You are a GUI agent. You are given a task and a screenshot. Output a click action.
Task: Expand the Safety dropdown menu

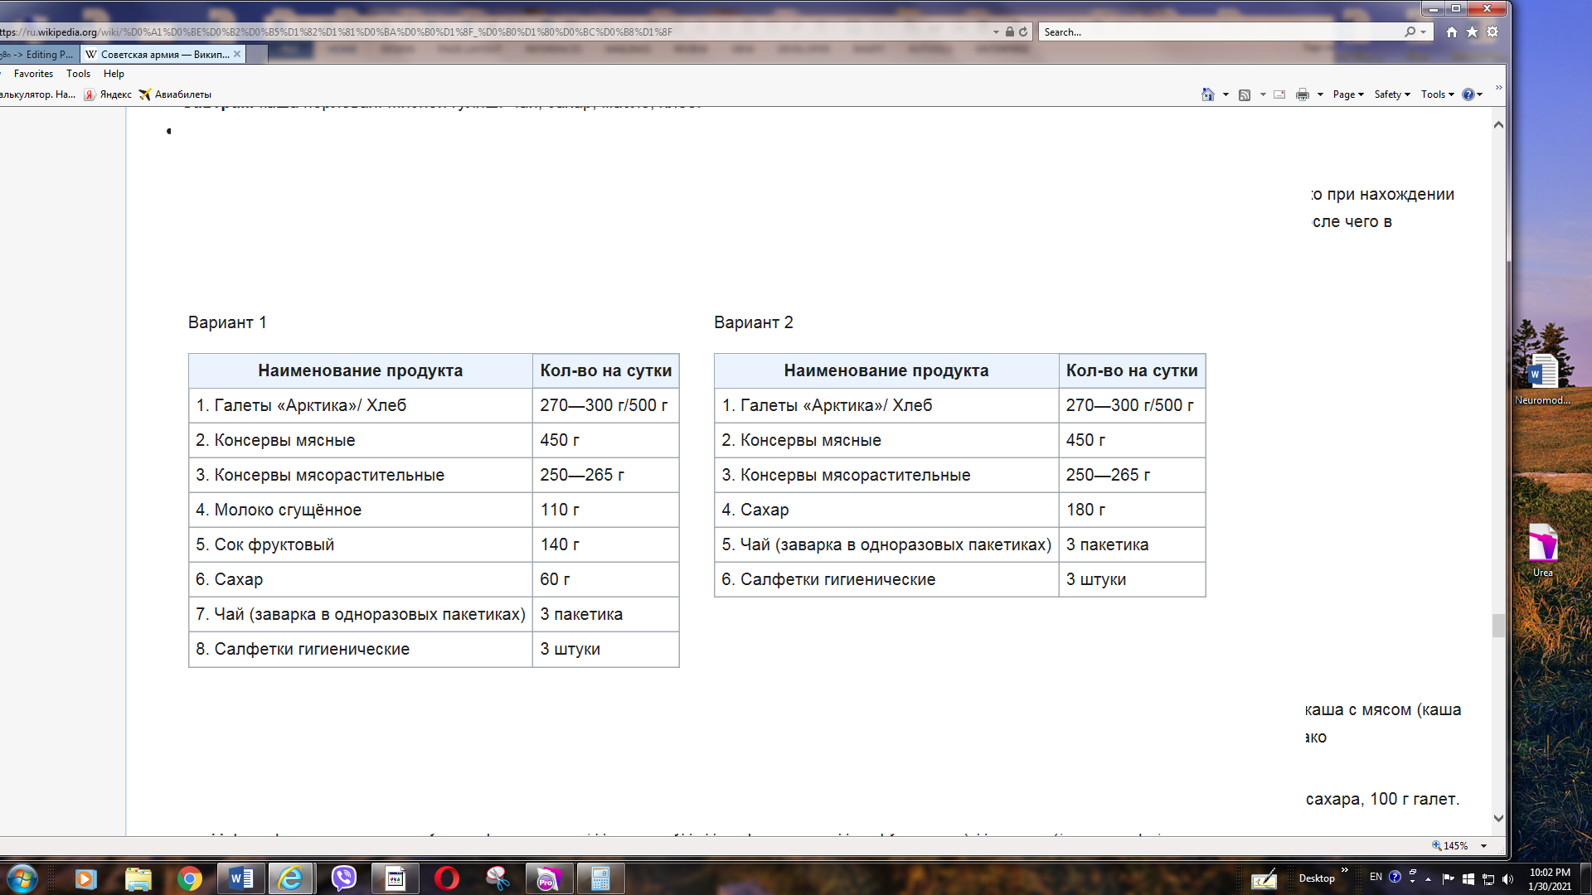tap(1392, 94)
